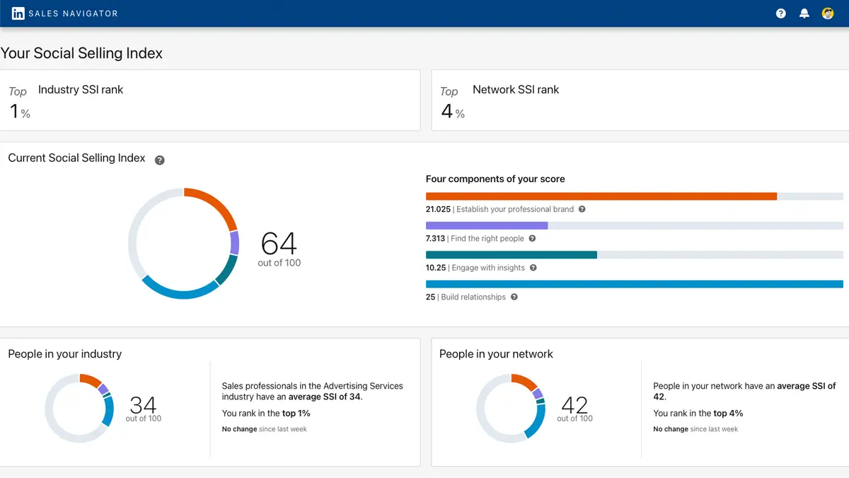Click the LinkedIn logo icon
The width and height of the screenshot is (849, 478).
point(18,13)
